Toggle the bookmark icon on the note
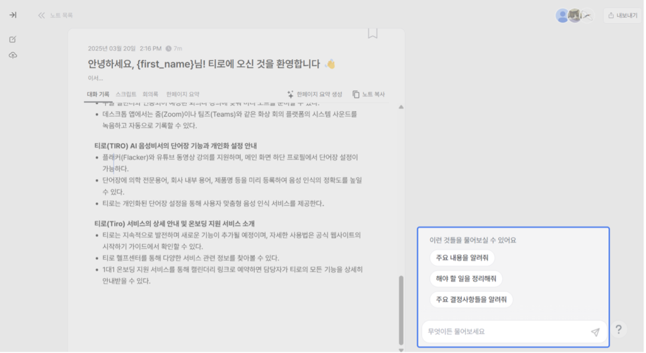 (x=373, y=33)
